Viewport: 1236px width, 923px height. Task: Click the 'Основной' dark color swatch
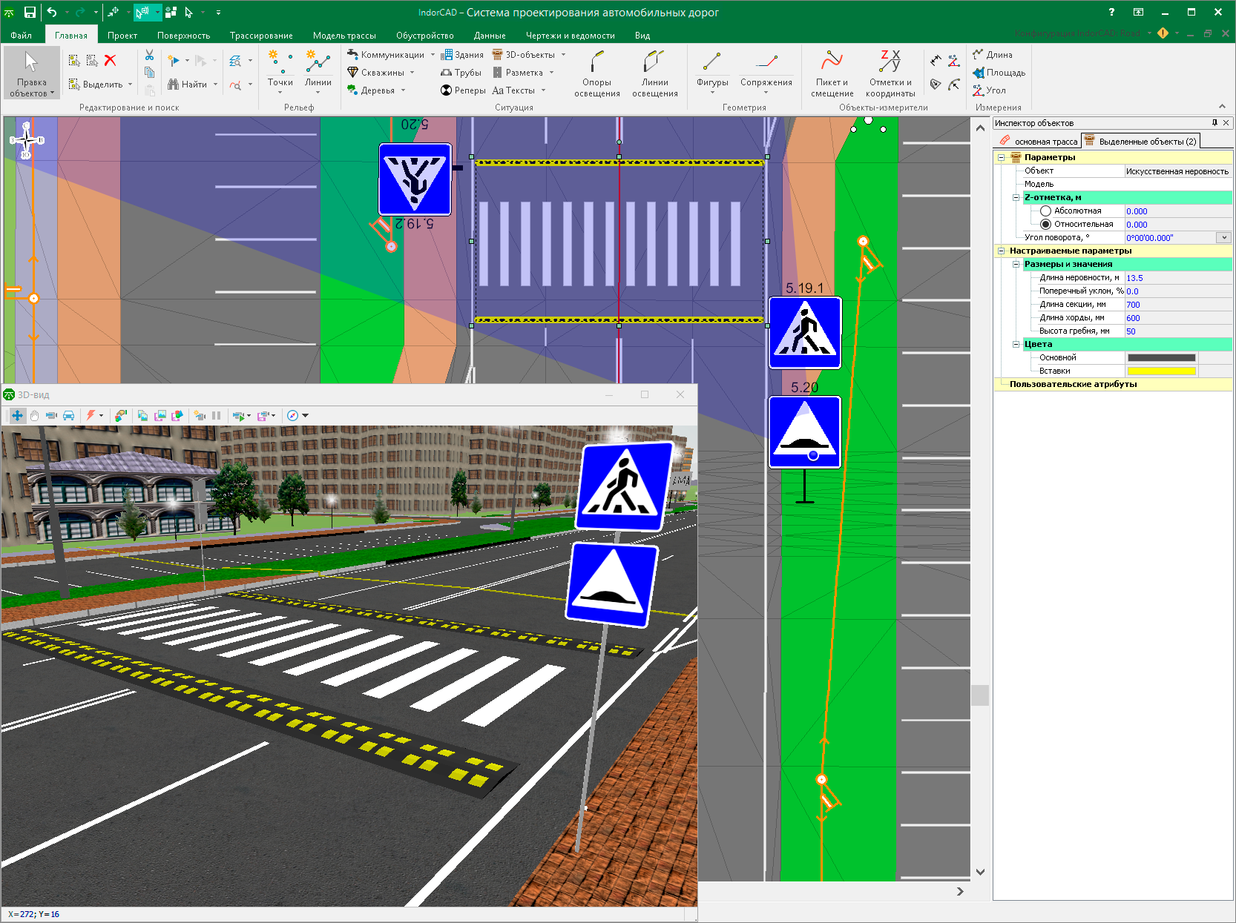tap(1161, 358)
